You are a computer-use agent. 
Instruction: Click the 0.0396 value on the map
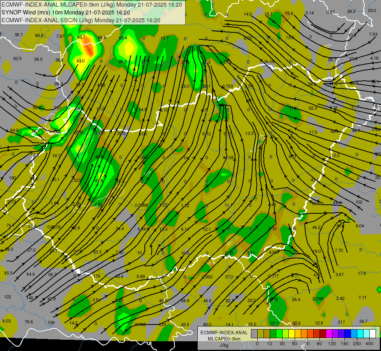pyautogui.click(x=141, y=205)
